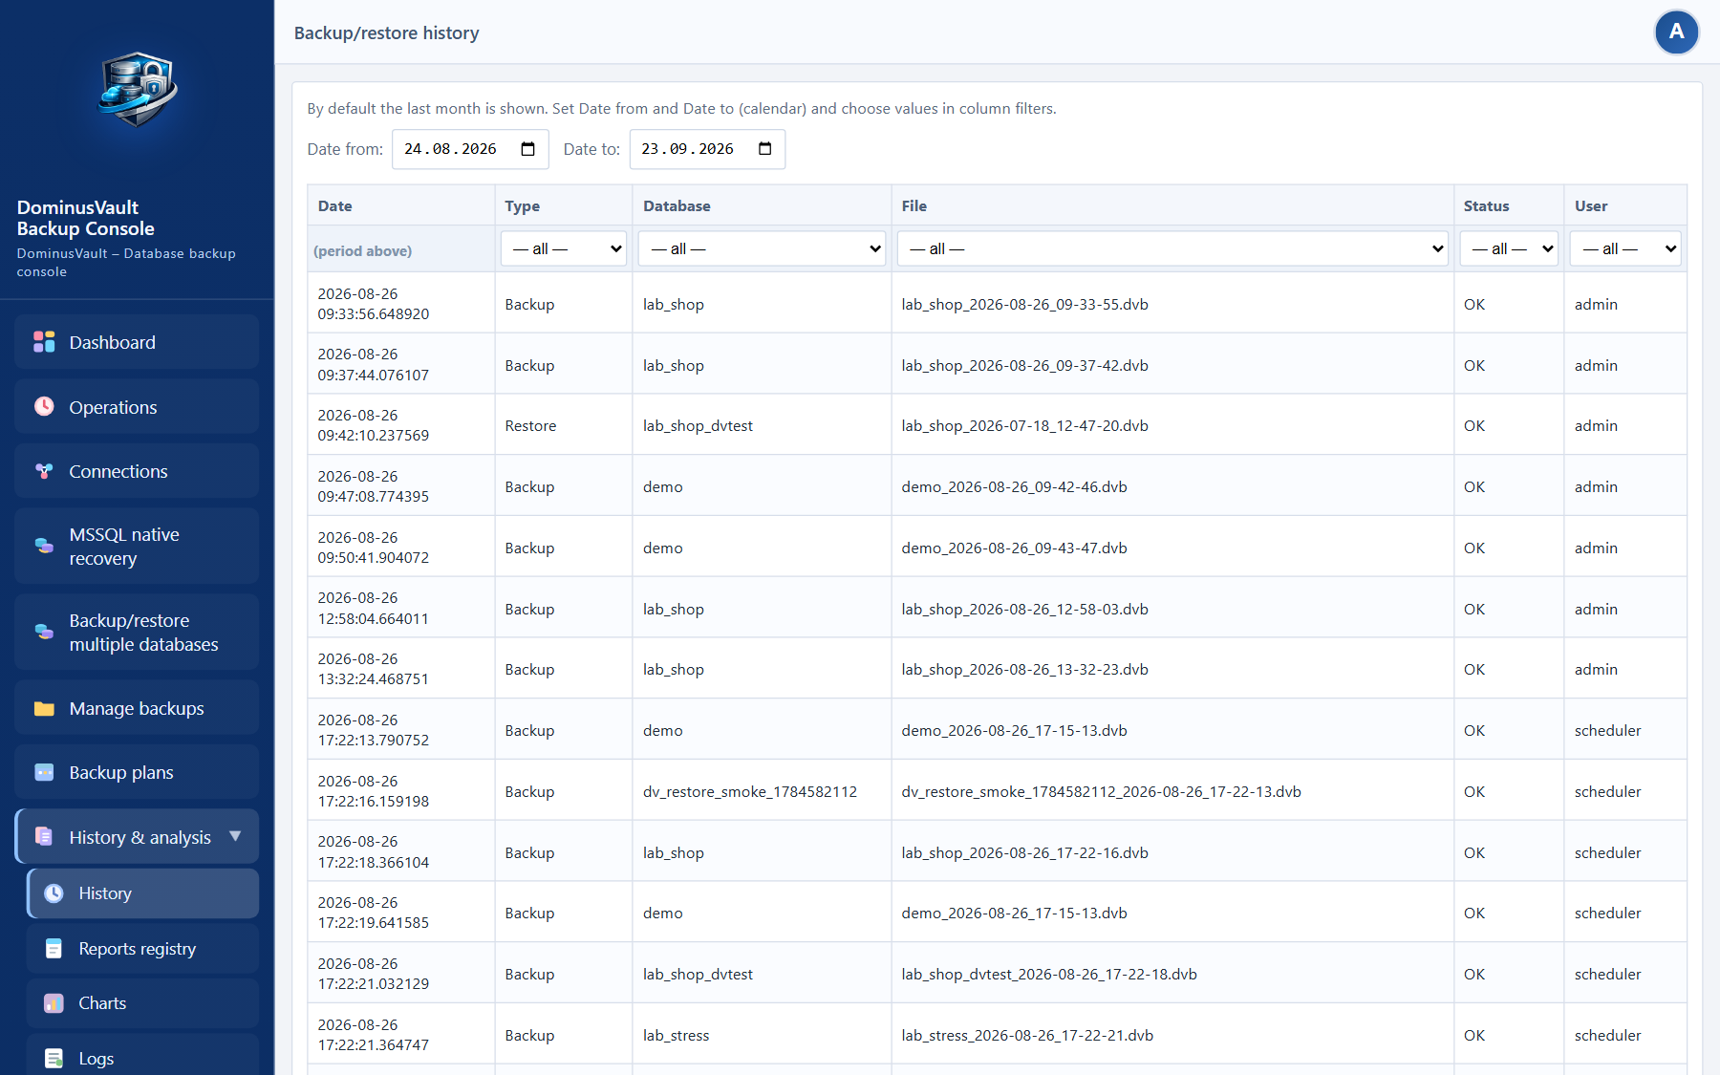Click the Dashboard grid icon

click(x=44, y=342)
